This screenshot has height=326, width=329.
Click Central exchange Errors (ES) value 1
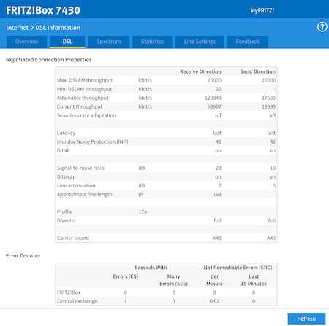coord(126,301)
